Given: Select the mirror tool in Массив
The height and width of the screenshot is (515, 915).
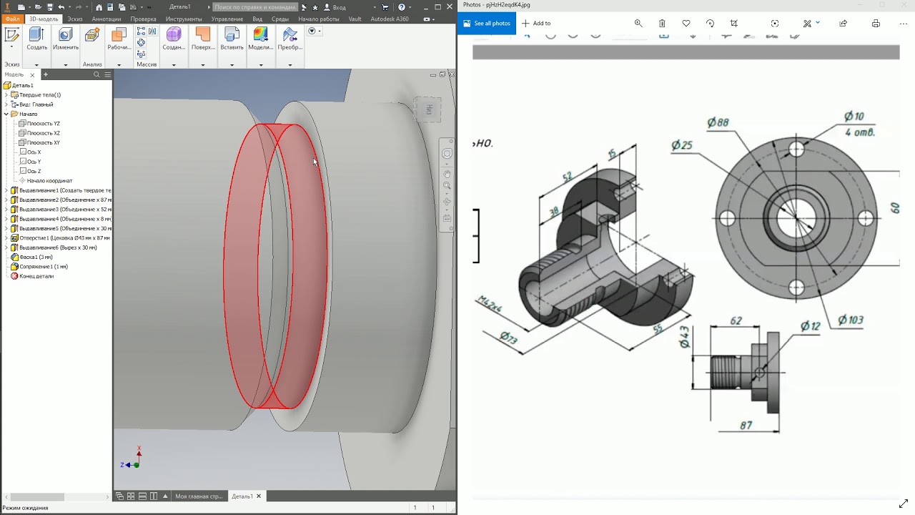Looking at the screenshot, I should point(152,31).
